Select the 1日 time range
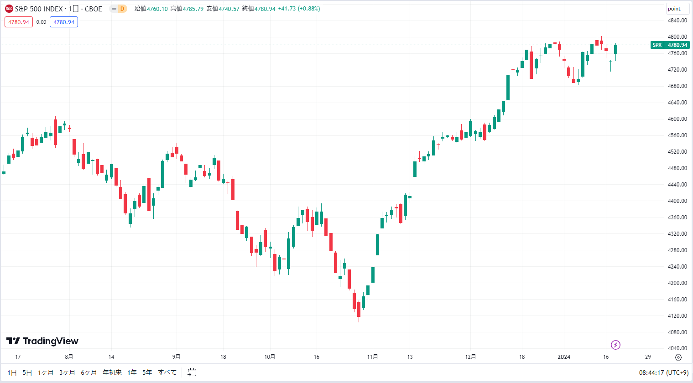Image resolution: width=693 pixels, height=383 pixels. pyautogui.click(x=12, y=373)
